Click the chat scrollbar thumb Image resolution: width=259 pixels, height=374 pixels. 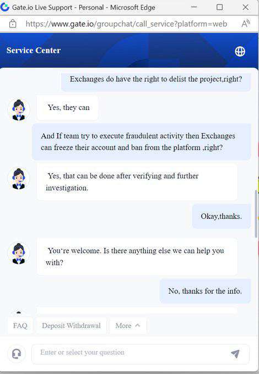pyautogui.click(x=256, y=214)
